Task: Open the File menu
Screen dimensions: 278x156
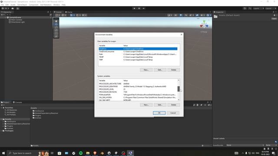Action: click(x=2, y=5)
